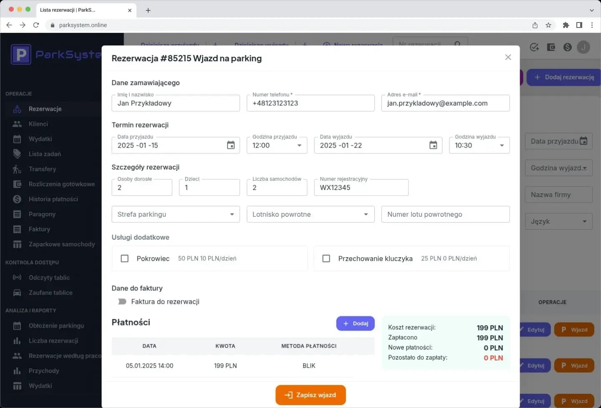Open calendar picker for Data wyjazdu
The image size is (601, 408).
click(433, 145)
